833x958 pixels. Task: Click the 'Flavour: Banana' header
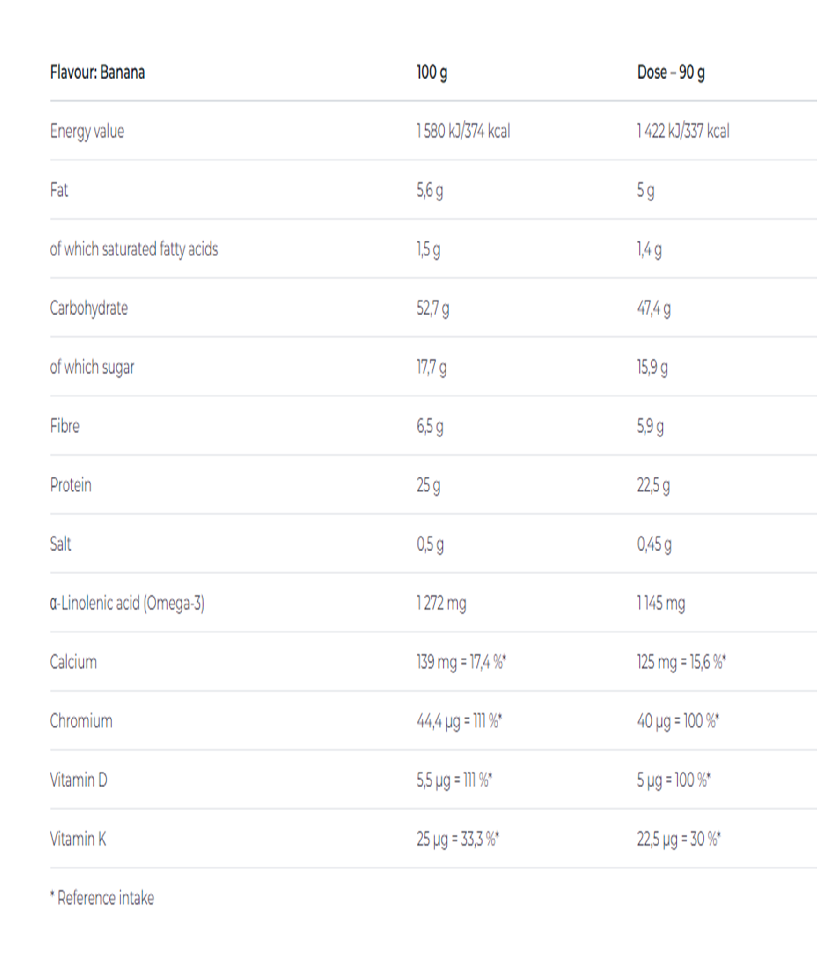[97, 72]
